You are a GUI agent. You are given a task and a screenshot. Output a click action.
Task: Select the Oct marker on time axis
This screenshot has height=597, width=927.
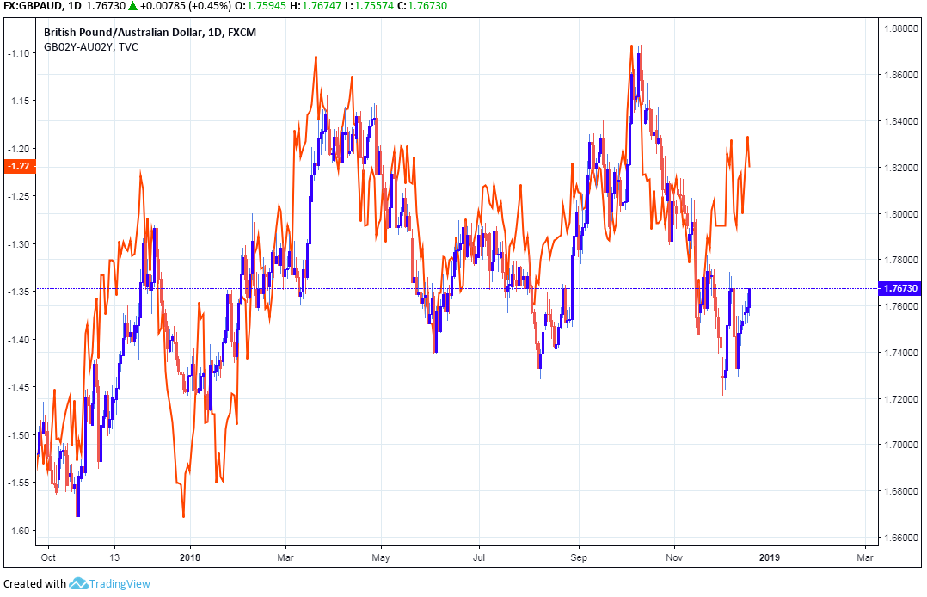[47, 557]
